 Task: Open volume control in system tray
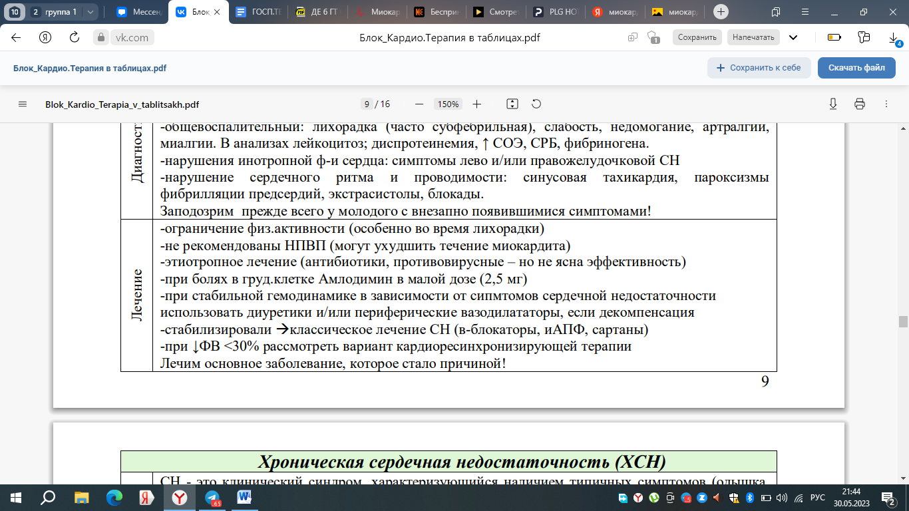(x=781, y=498)
